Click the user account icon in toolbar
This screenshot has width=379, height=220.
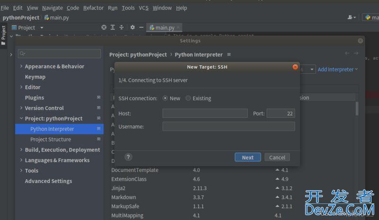tap(351, 17)
